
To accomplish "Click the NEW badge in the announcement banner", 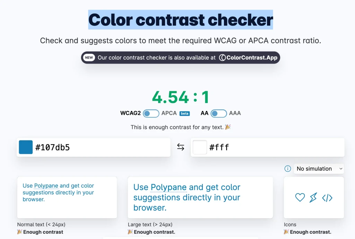I will click(89, 58).
